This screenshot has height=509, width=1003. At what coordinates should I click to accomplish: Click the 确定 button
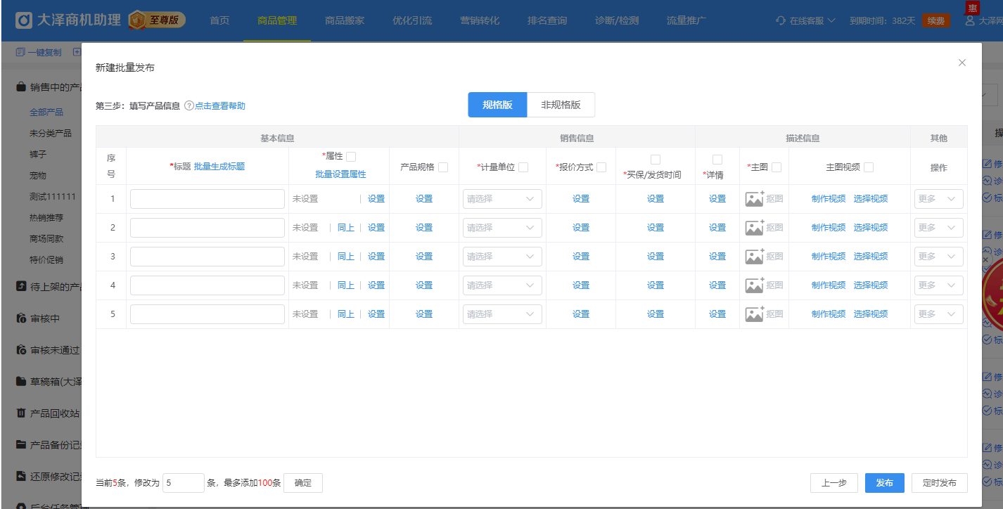pos(303,483)
